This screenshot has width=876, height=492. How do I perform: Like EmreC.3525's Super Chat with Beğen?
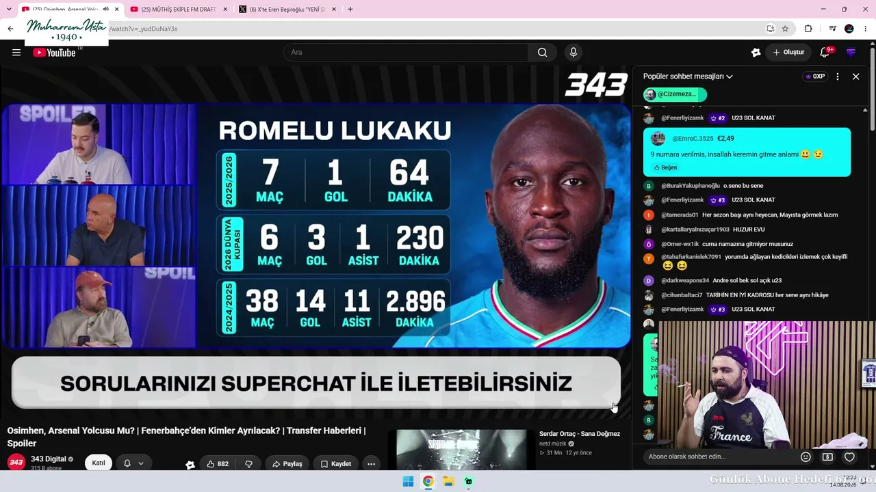pos(665,167)
